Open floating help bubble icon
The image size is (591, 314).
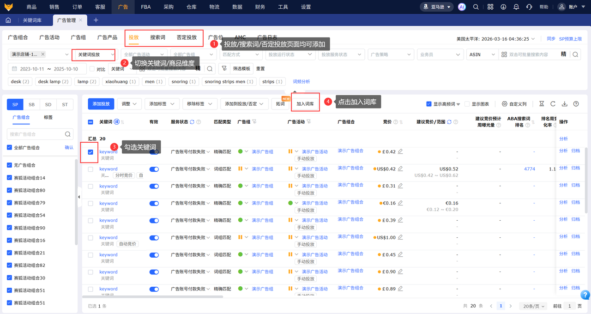pyautogui.click(x=585, y=295)
